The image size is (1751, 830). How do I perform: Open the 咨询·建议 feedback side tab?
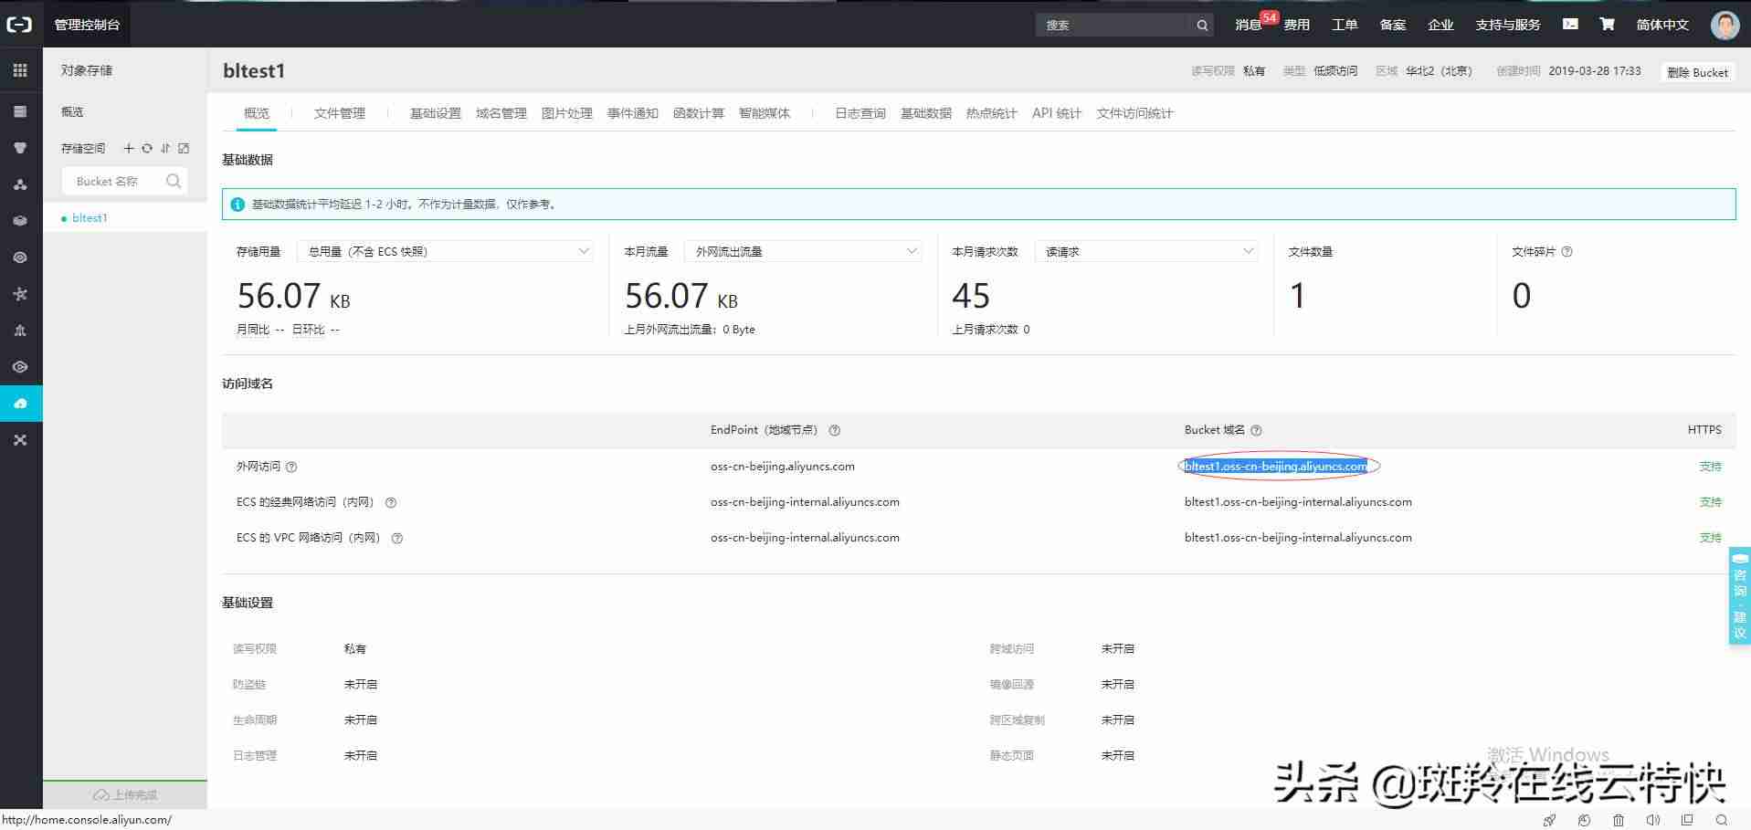click(1740, 596)
